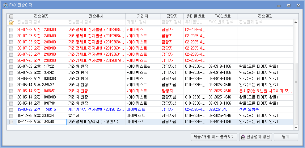This screenshot has height=148, width=305.
Task: Select 거래명세표 양식지 (구형반지) cell
Action: click(x=96, y=122)
